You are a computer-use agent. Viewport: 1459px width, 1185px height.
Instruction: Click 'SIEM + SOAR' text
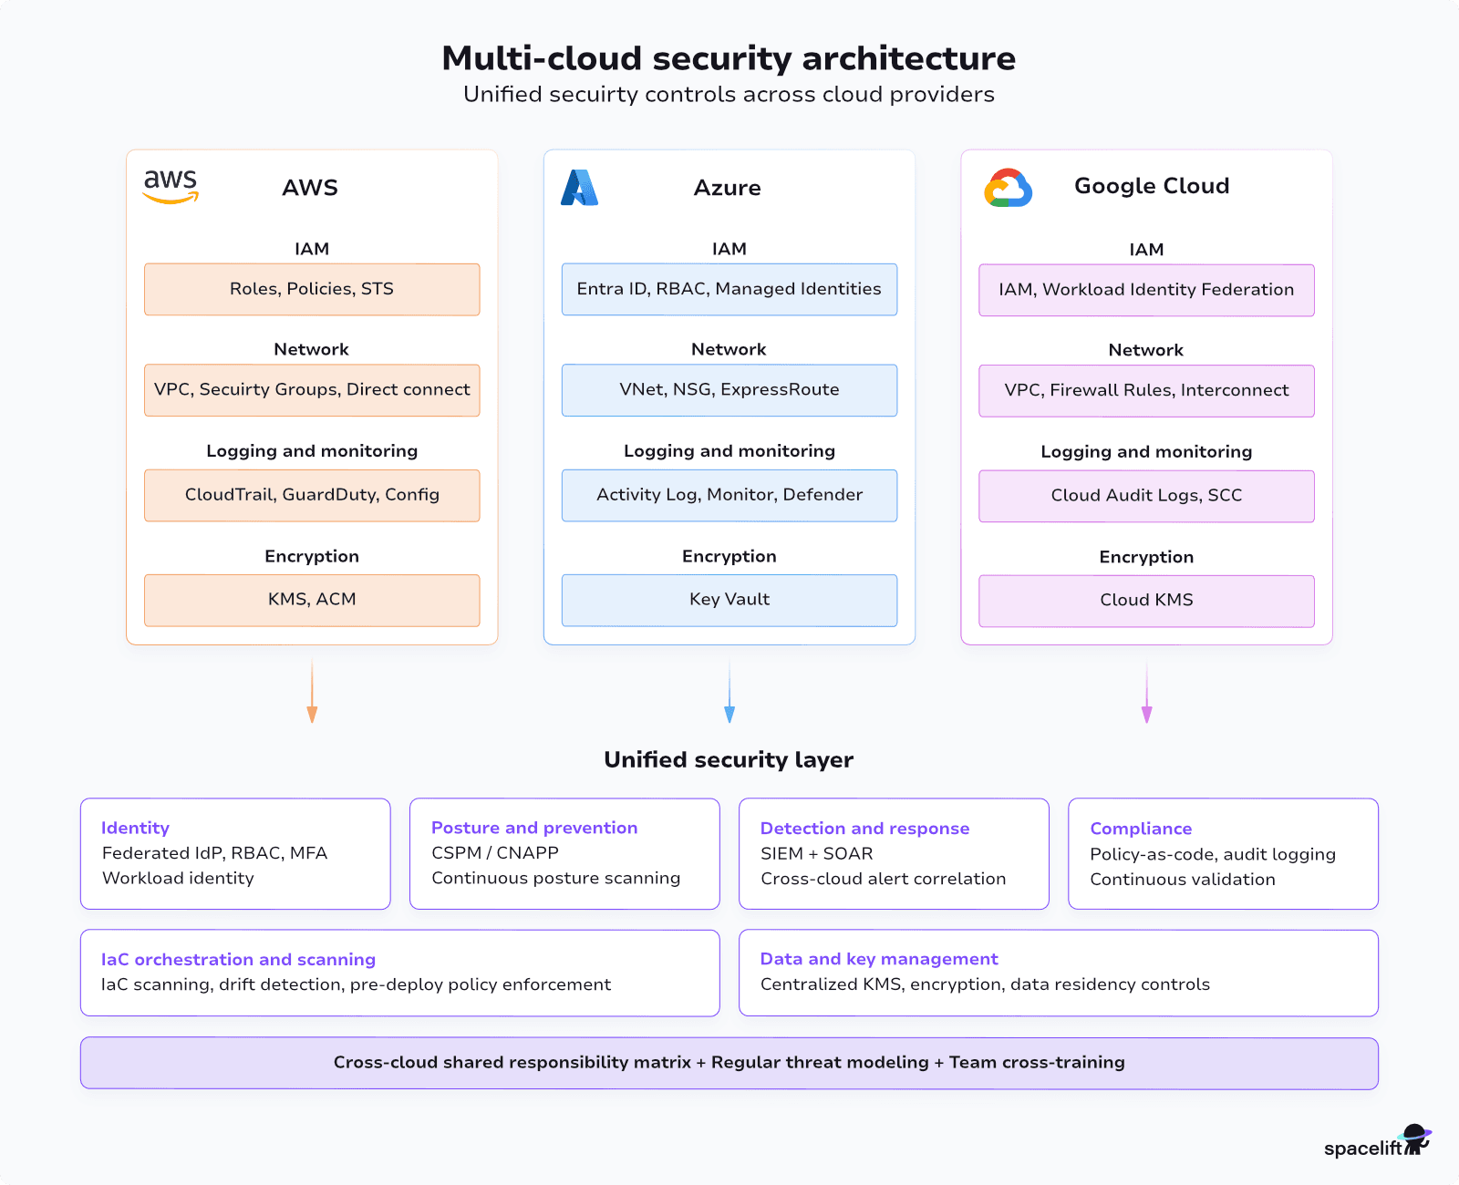click(x=817, y=854)
